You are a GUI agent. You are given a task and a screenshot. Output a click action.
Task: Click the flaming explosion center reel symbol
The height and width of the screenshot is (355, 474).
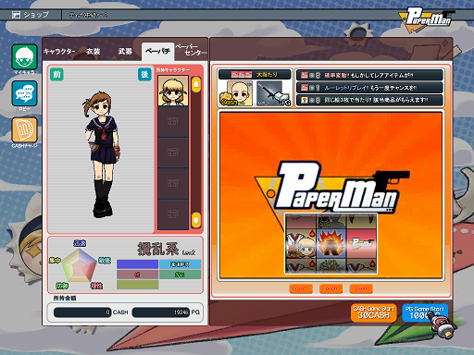331,244
